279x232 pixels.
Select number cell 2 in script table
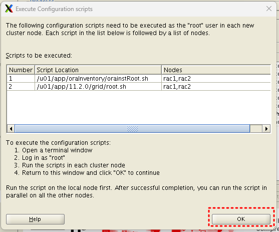21,87
